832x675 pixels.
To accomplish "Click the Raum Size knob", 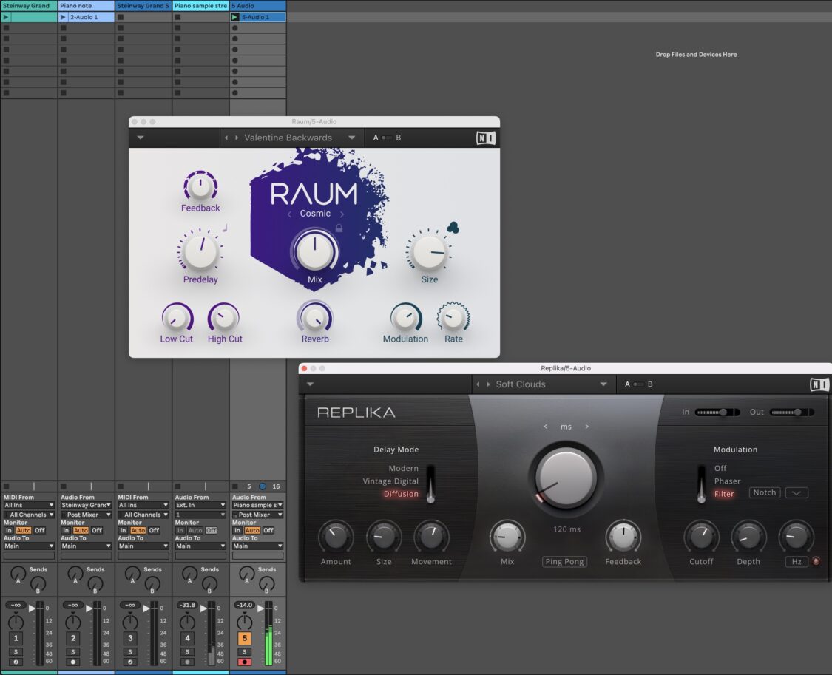I will tap(427, 254).
